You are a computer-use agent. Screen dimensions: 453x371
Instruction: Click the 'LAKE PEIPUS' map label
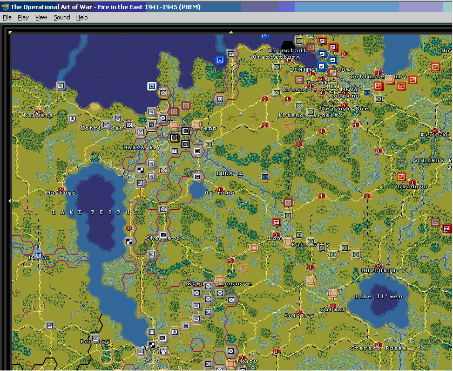coord(96,212)
